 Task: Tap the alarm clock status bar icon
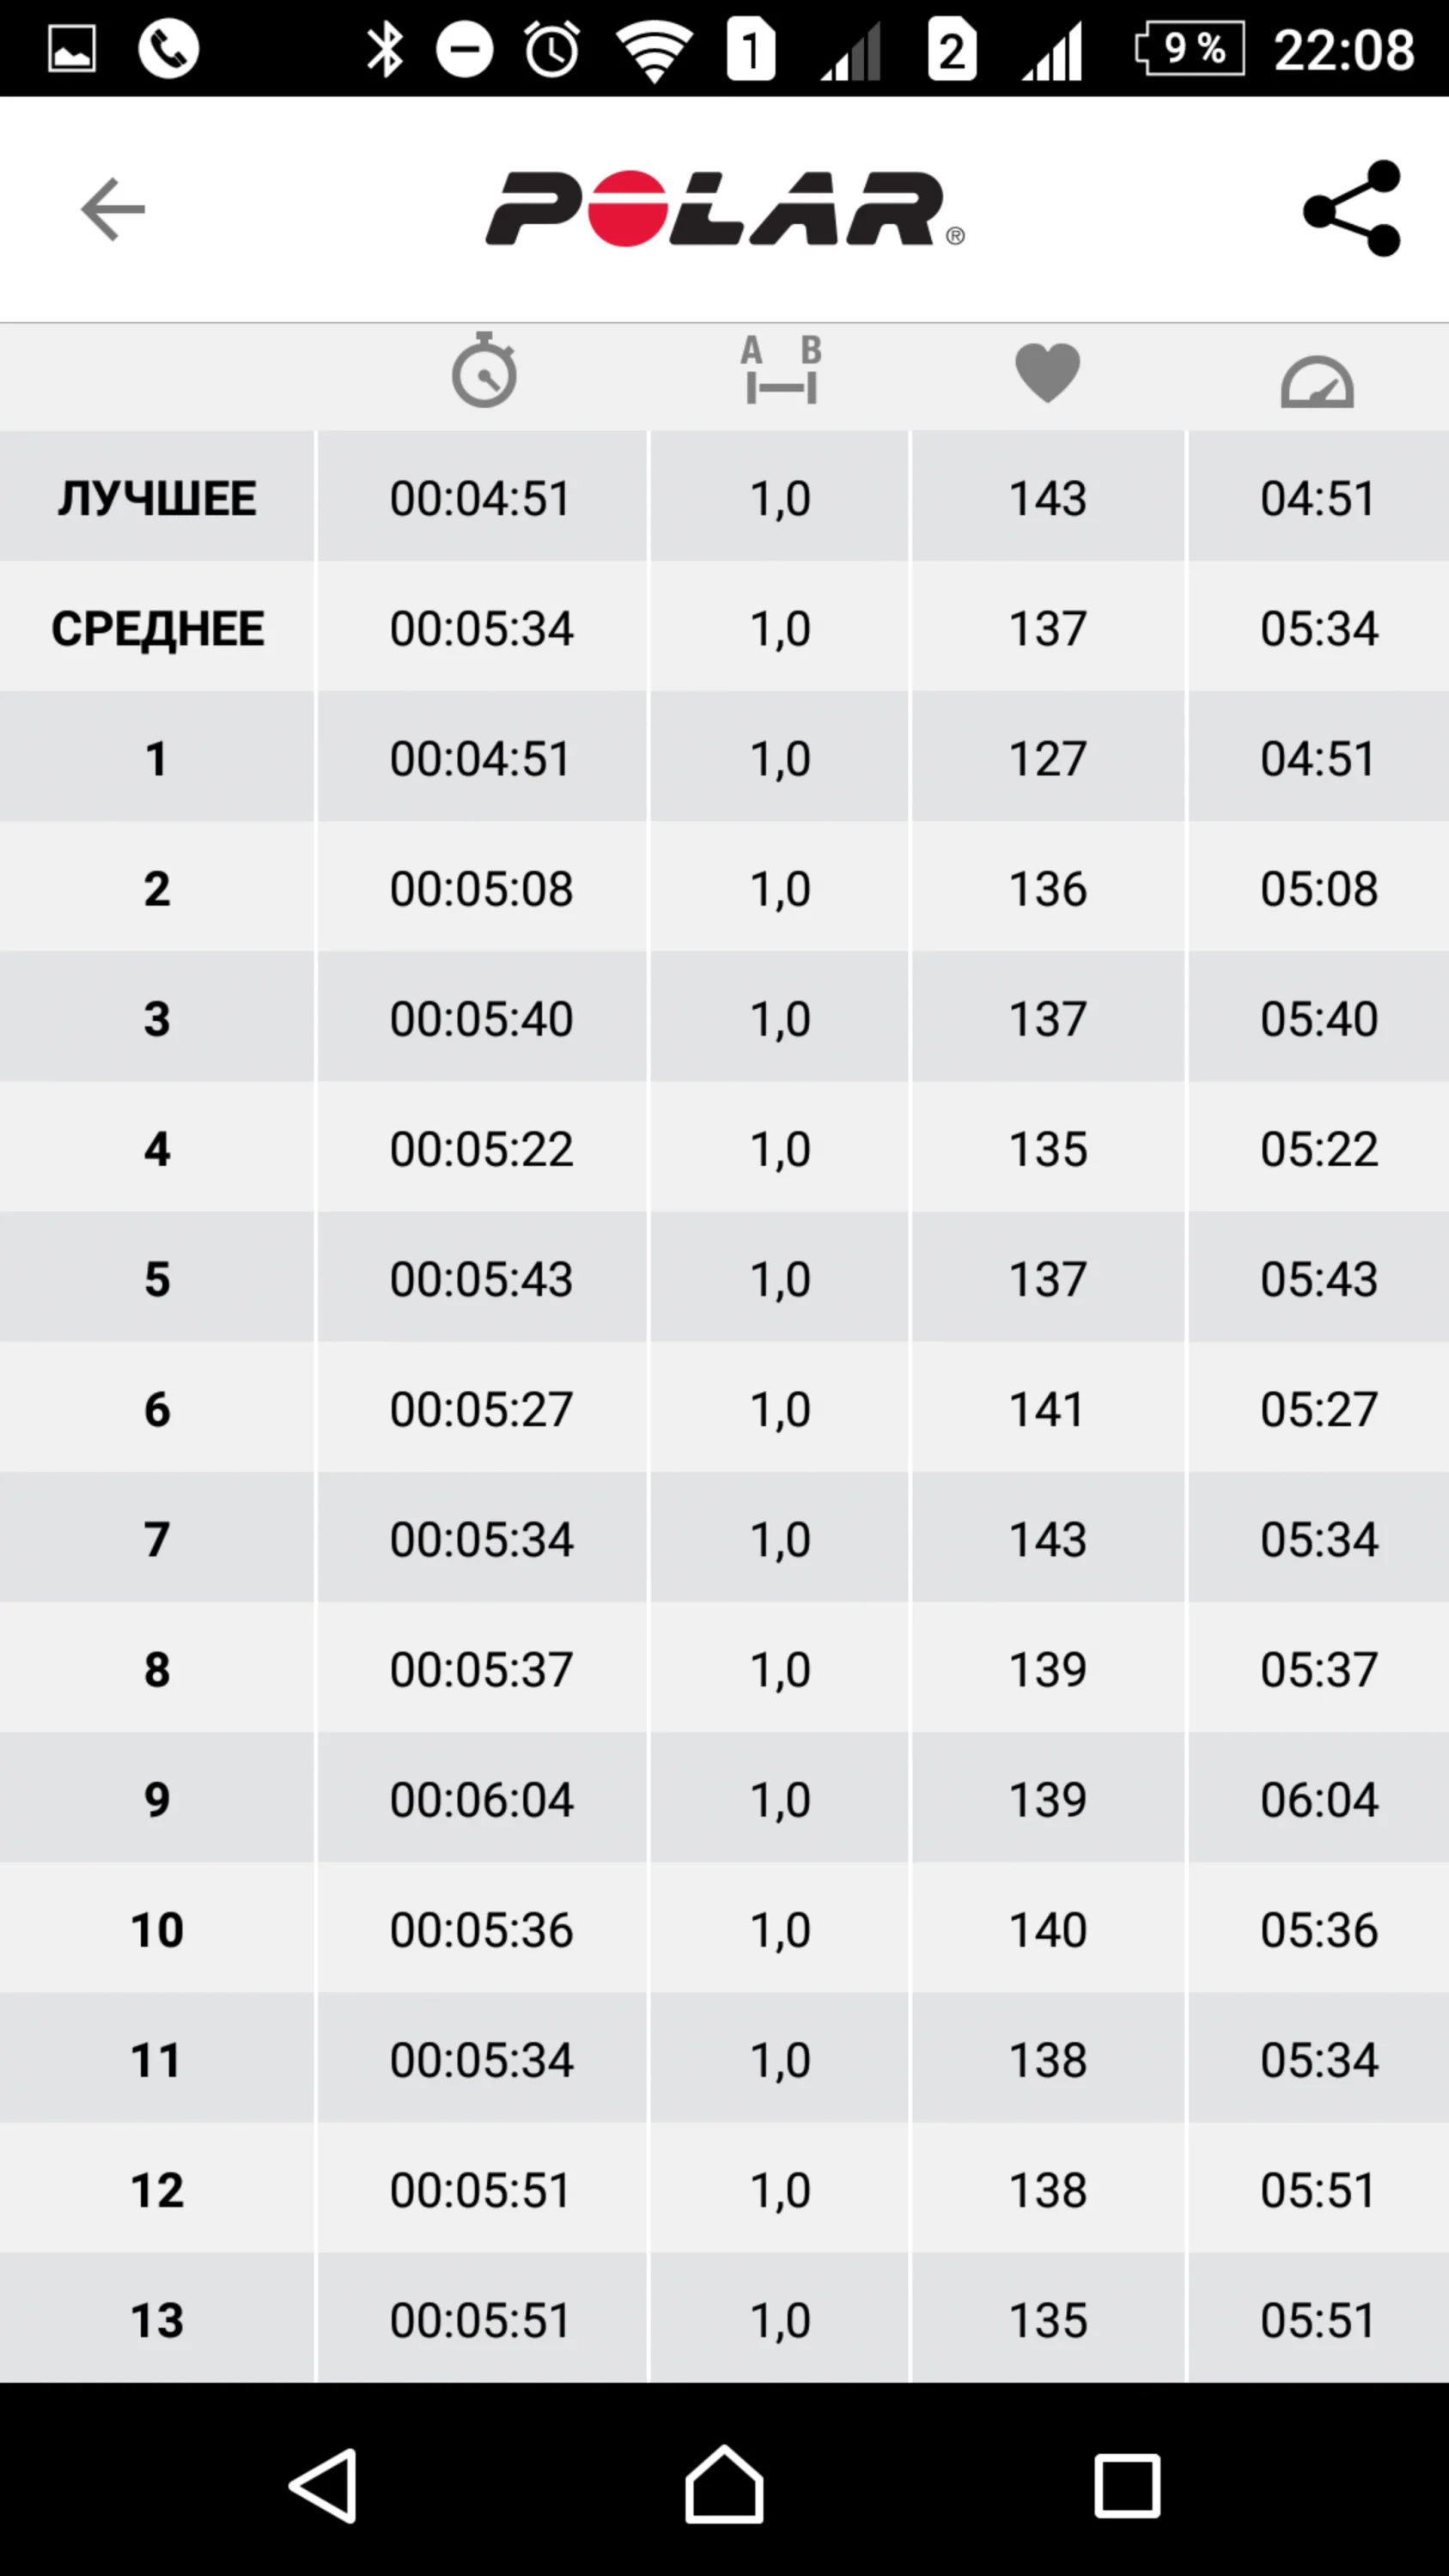pyautogui.click(x=552, y=49)
